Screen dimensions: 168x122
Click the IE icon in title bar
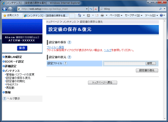[3, 3]
